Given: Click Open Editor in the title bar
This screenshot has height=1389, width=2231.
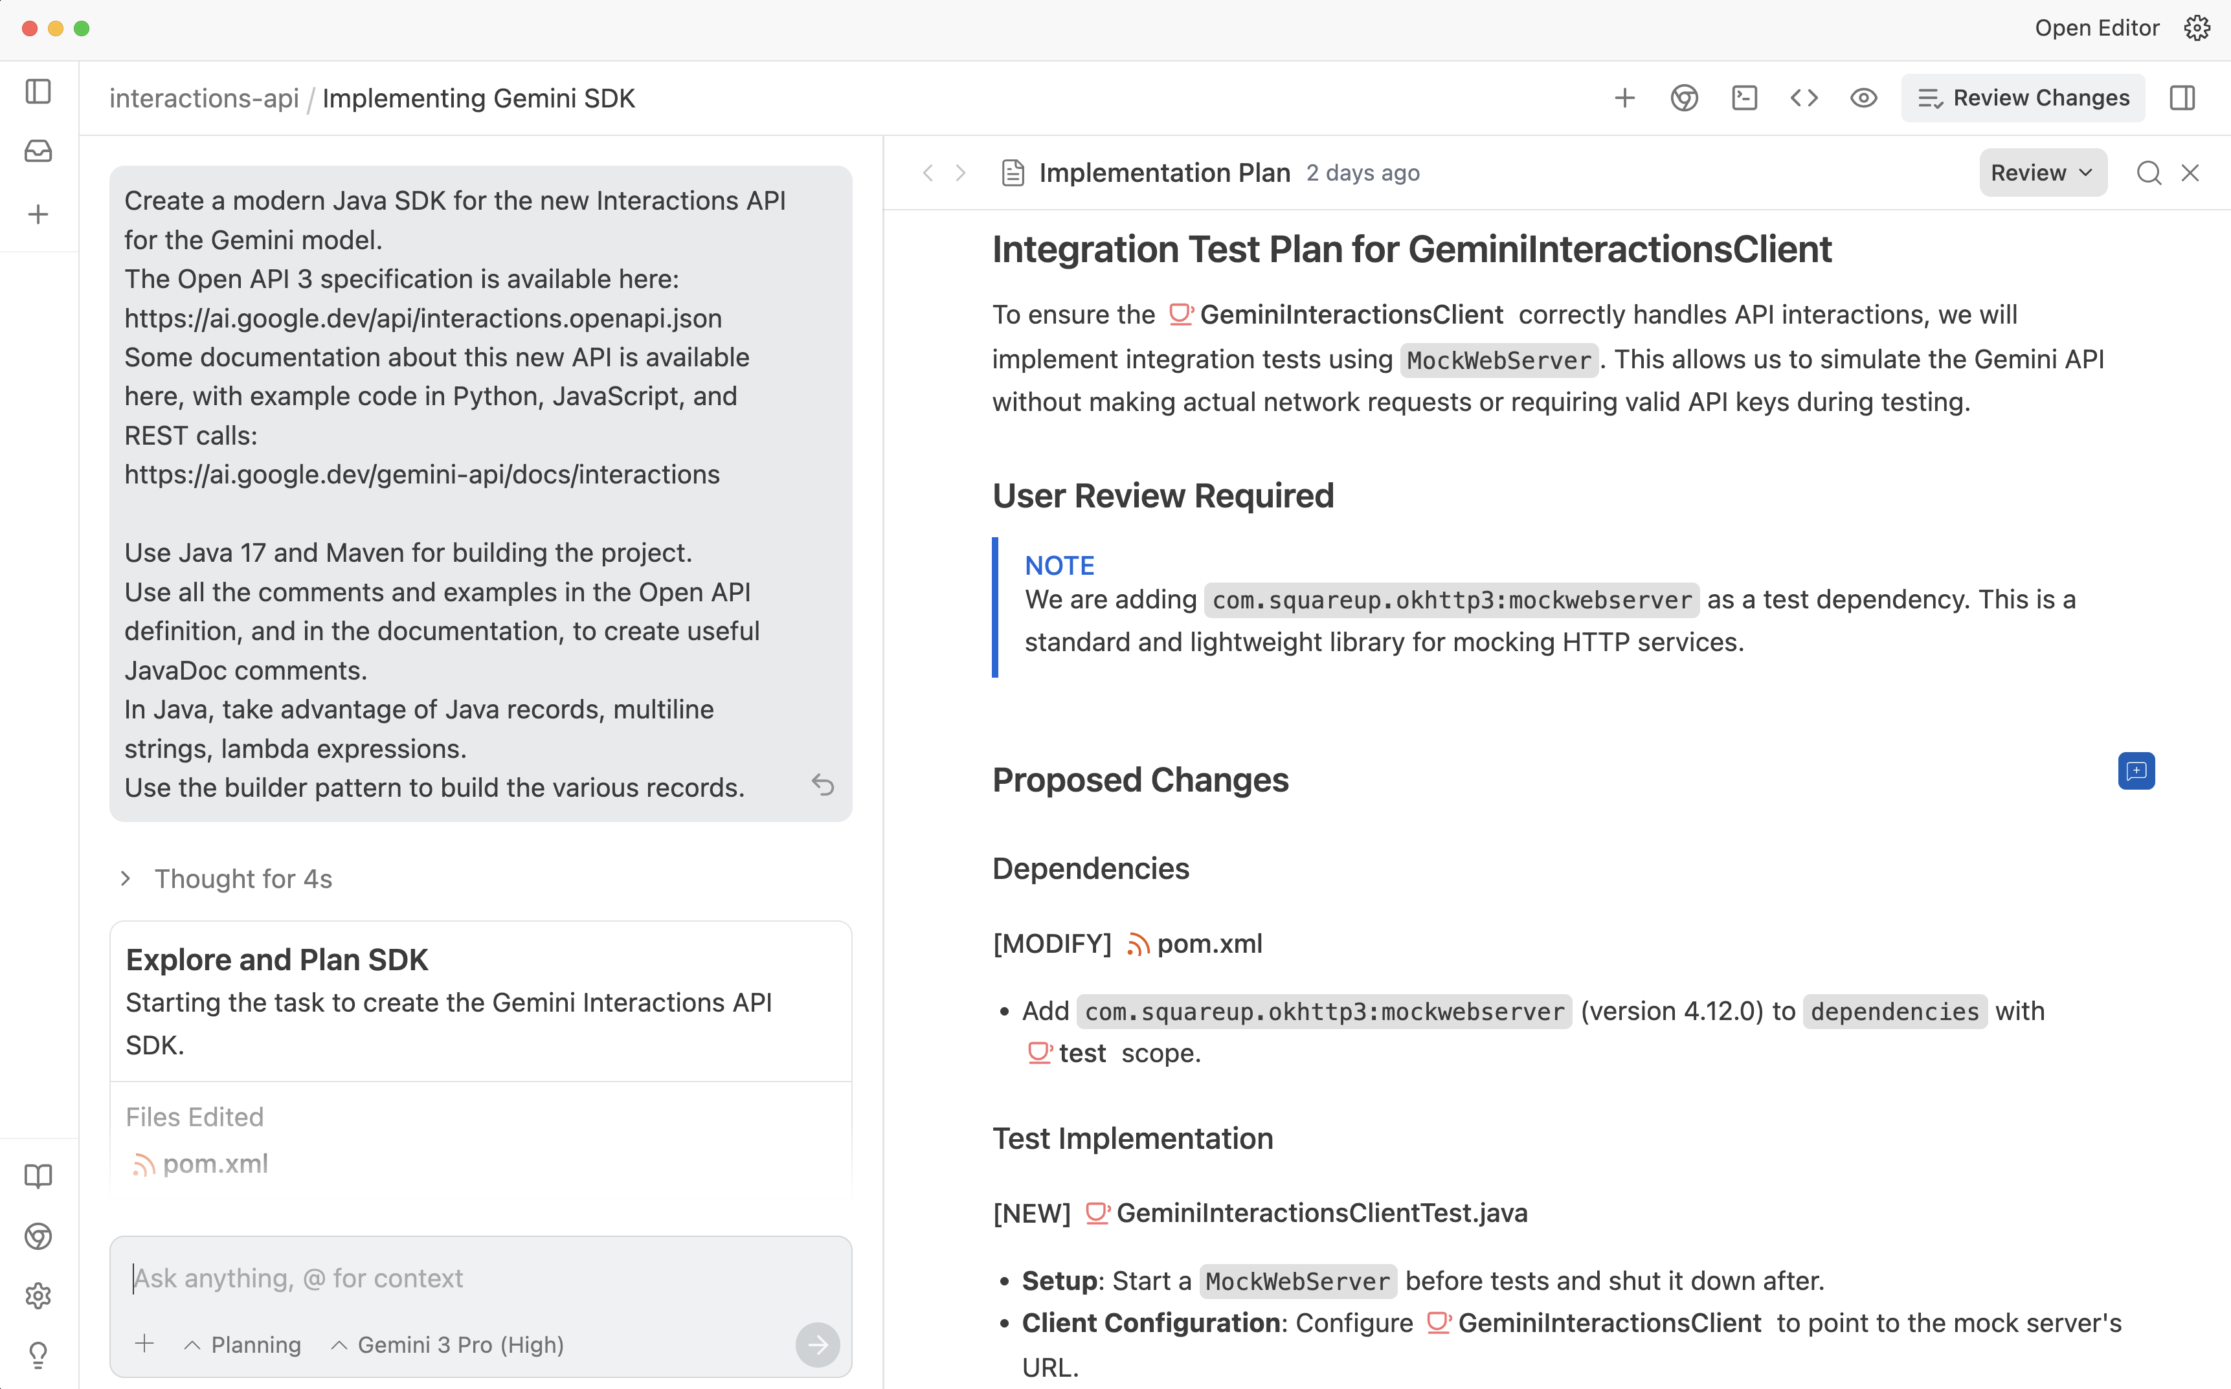Looking at the screenshot, I should coord(2096,28).
